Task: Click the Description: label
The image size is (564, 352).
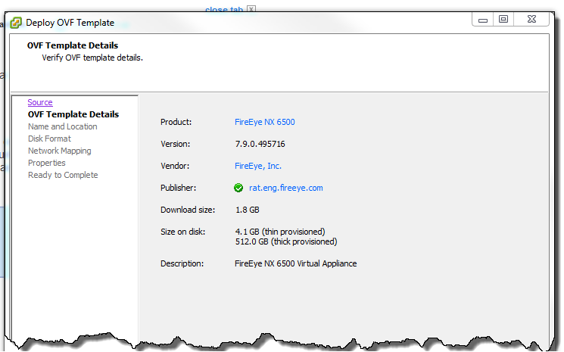Action: [x=182, y=263]
